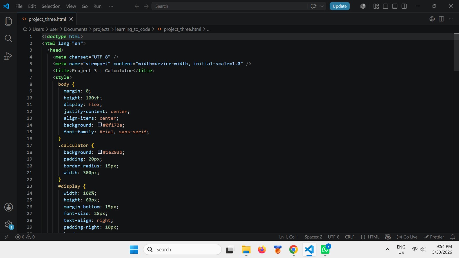The image size is (459, 258).
Task: Open the notifications bell in status bar
Action: pos(452,237)
